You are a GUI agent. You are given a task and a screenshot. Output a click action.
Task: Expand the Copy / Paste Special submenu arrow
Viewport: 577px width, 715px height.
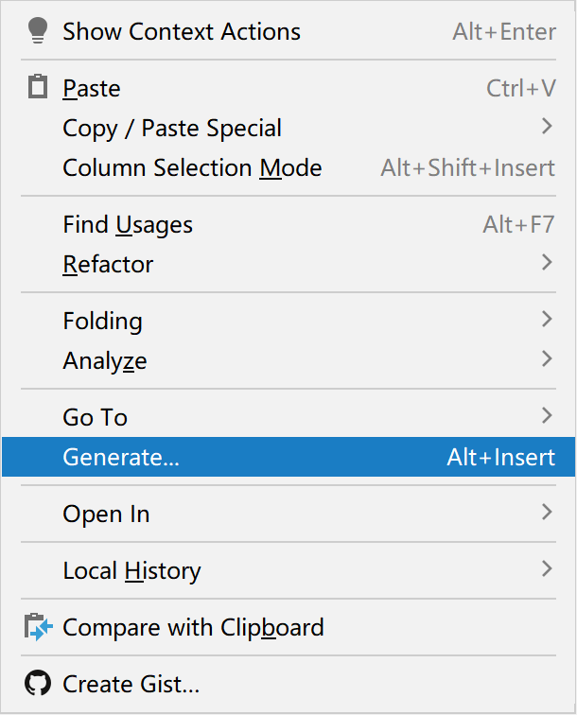(547, 127)
